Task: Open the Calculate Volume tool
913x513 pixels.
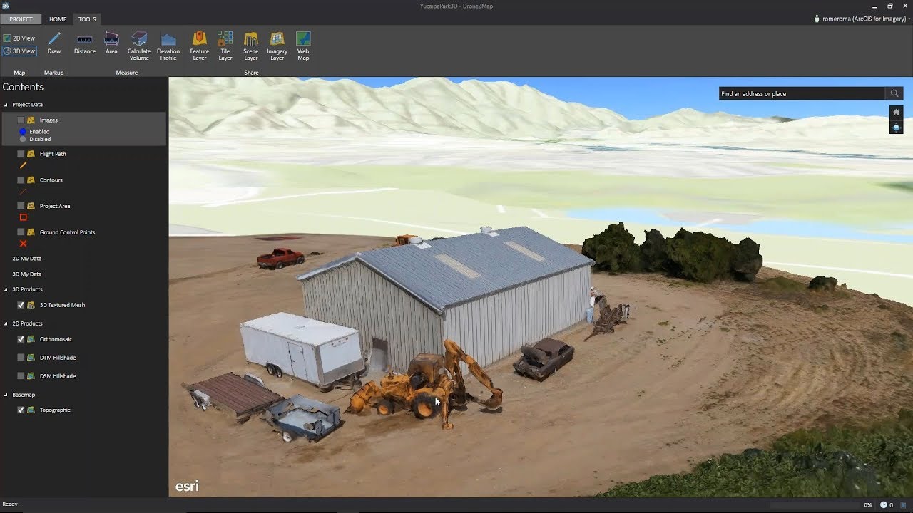Action: point(139,46)
